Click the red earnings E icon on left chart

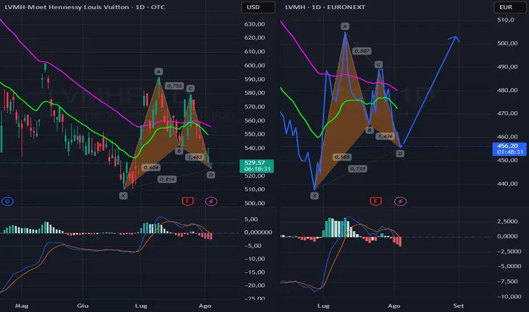click(188, 201)
